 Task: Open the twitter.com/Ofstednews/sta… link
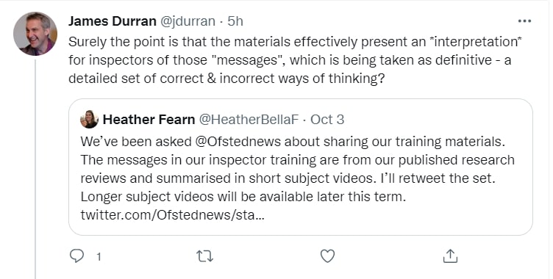[172, 215]
